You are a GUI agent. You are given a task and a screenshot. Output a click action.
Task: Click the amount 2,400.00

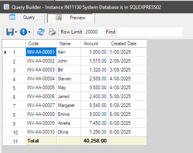[94, 96]
